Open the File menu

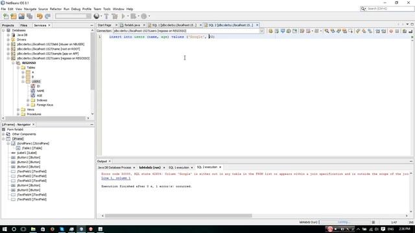tap(3, 9)
